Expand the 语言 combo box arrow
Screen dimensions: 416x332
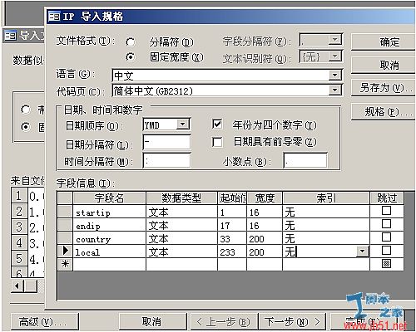[334, 75]
